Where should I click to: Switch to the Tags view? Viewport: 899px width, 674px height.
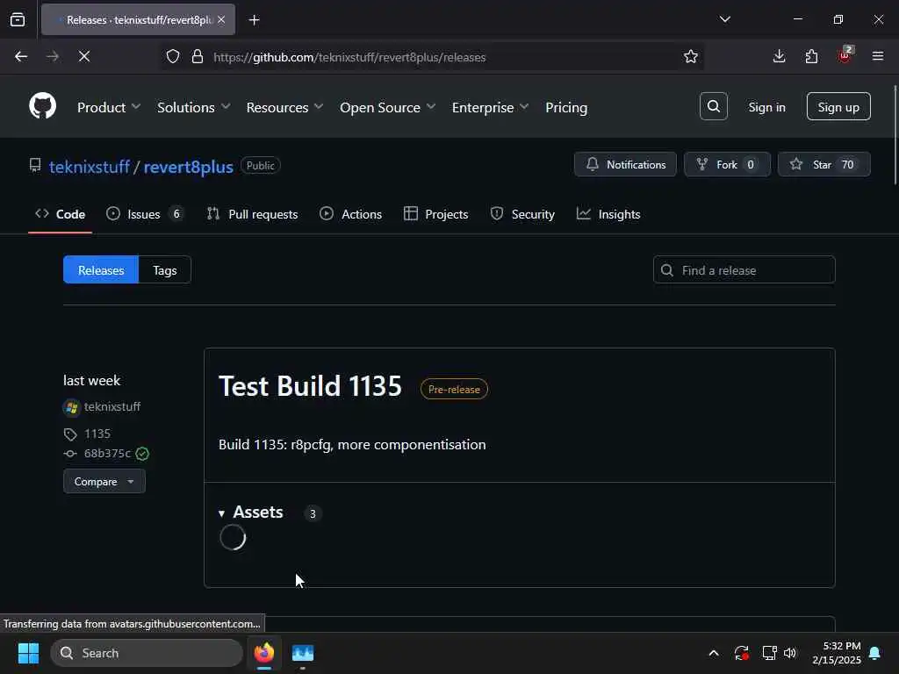[x=164, y=270]
